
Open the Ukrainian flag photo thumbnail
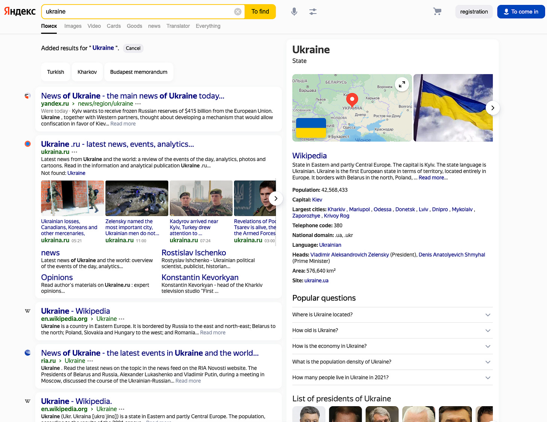pos(453,108)
